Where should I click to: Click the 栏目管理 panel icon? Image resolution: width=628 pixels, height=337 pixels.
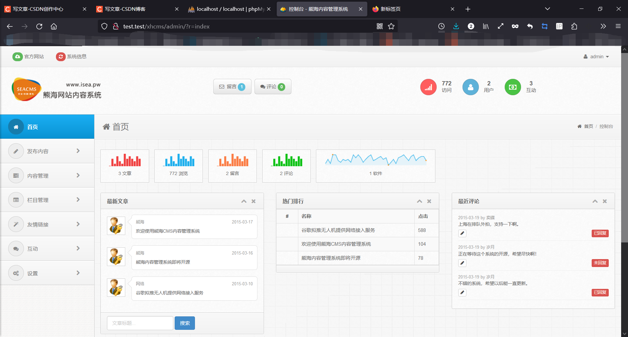coord(16,200)
